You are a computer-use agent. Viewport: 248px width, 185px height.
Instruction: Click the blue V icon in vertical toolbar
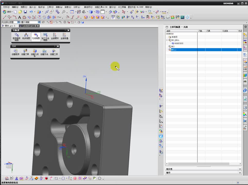(161, 136)
